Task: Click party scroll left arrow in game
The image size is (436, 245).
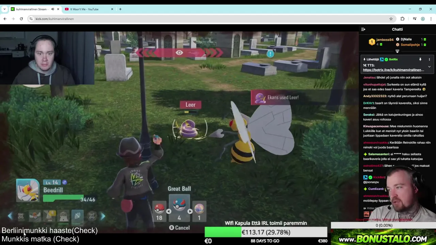Action: (x=10, y=216)
